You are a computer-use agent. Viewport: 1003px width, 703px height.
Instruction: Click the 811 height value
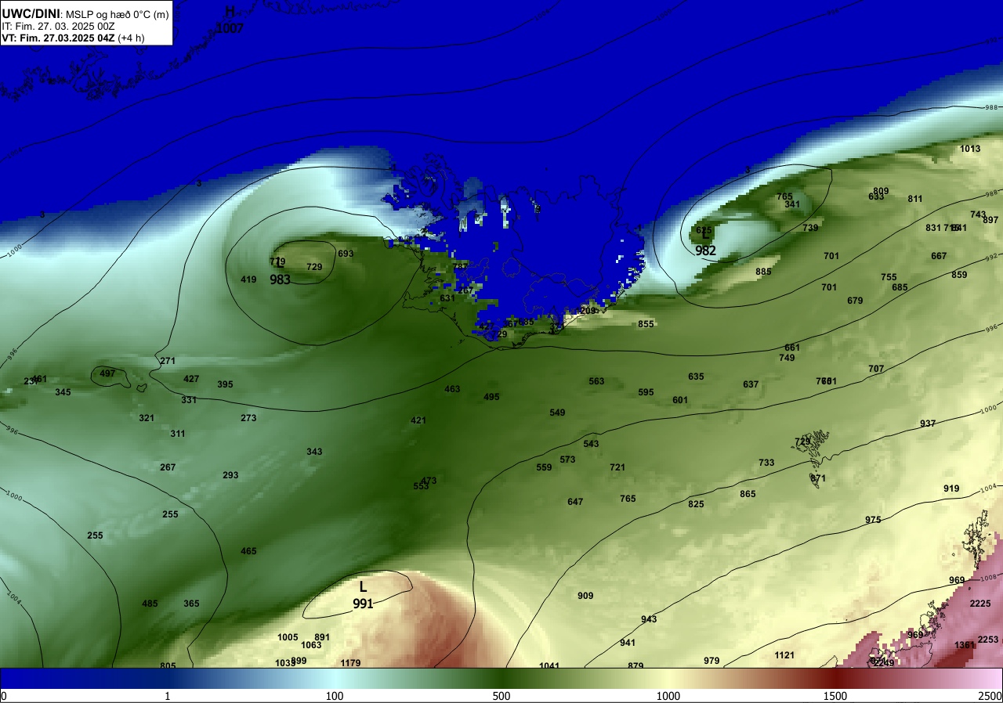[915, 199]
